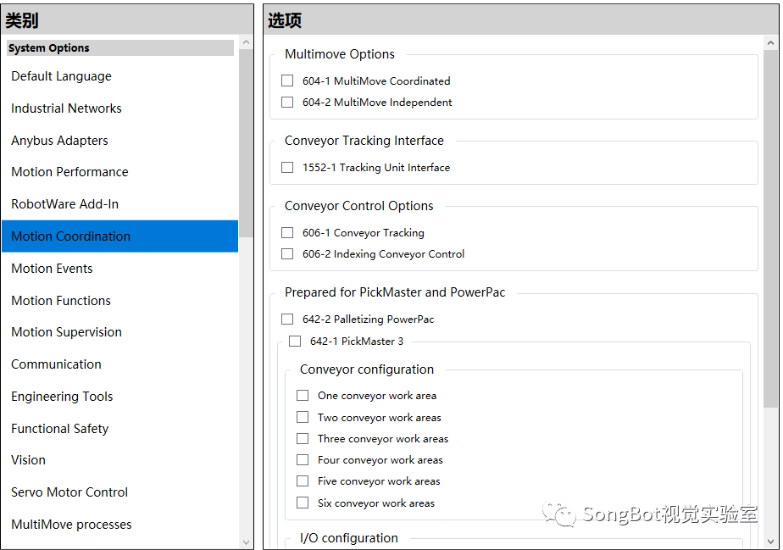Select the highlighted Motion Coordination category
783x550 pixels.
point(119,236)
